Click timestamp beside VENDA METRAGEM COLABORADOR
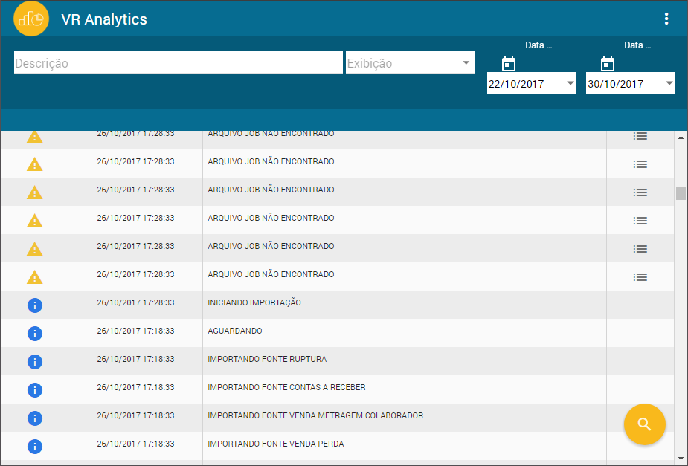Screen dimensions: 688x466 pos(135,415)
